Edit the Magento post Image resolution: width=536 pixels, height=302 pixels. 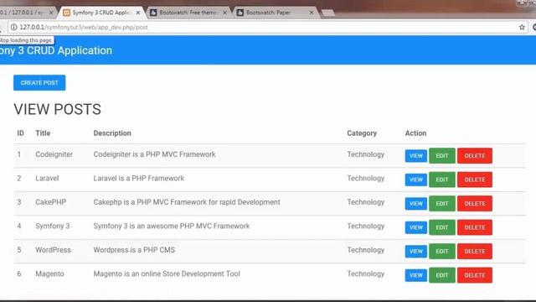point(442,276)
